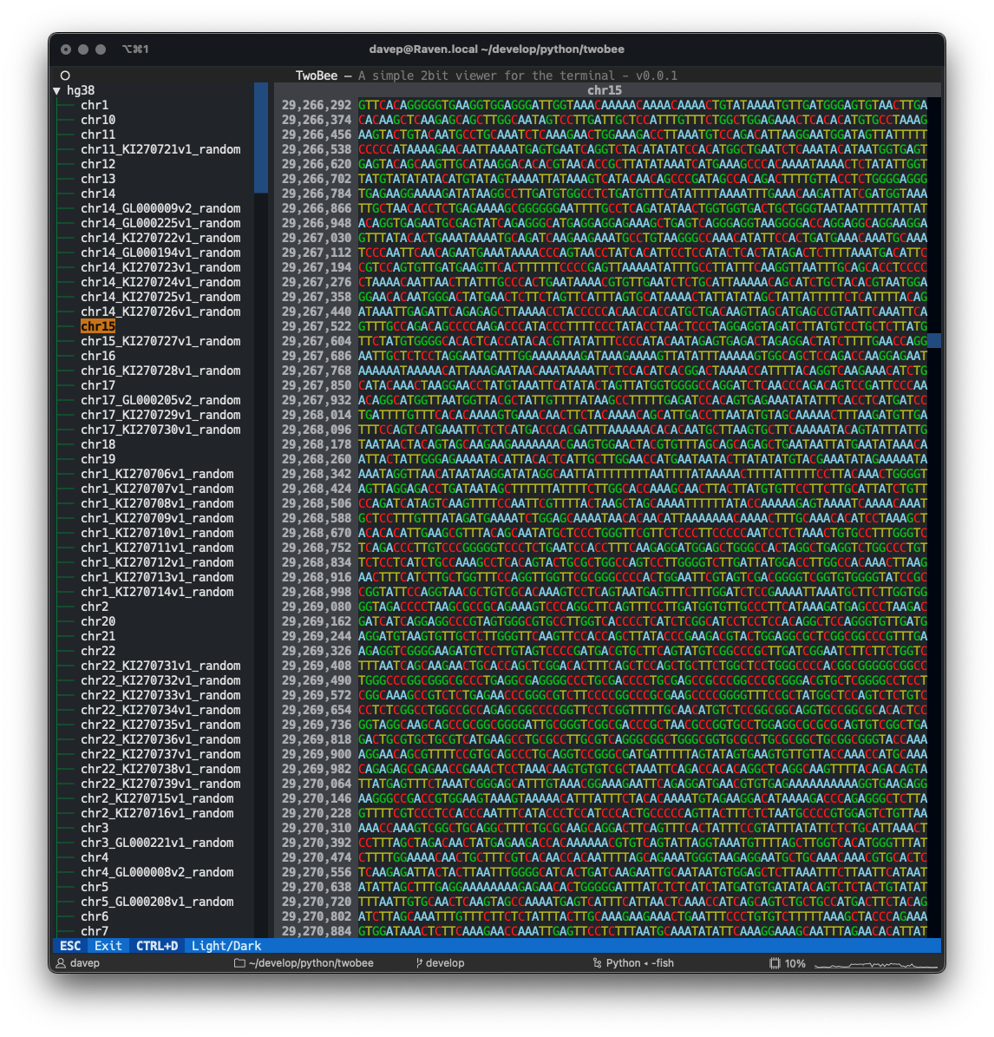Image resolution: width=994 pixels, height=1037 pixels.
Task: Toggle Light/Dark mode in footer
Action: pyautogui.click(x=226, y=946)
